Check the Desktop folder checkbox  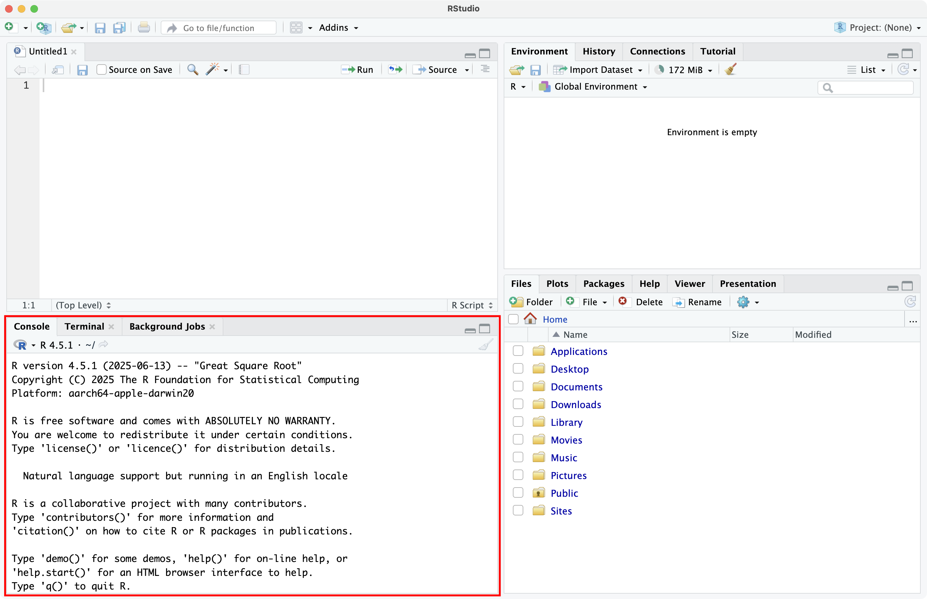pyautogui.click(x=518, y=368)
